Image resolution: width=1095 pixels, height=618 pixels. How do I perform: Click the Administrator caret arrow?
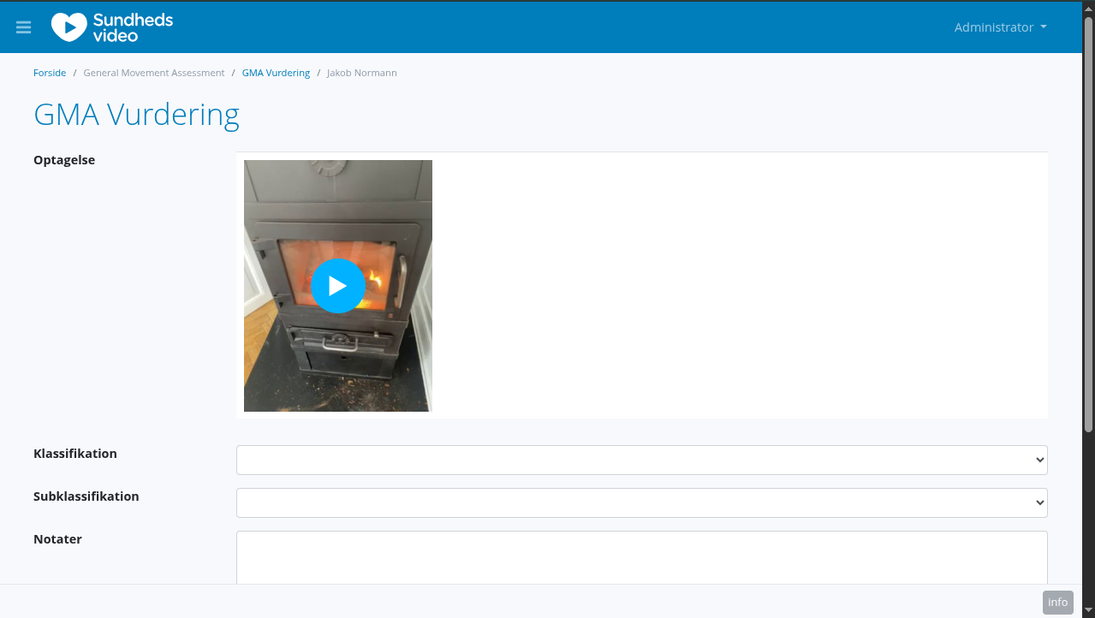[x=1044, y=27]
